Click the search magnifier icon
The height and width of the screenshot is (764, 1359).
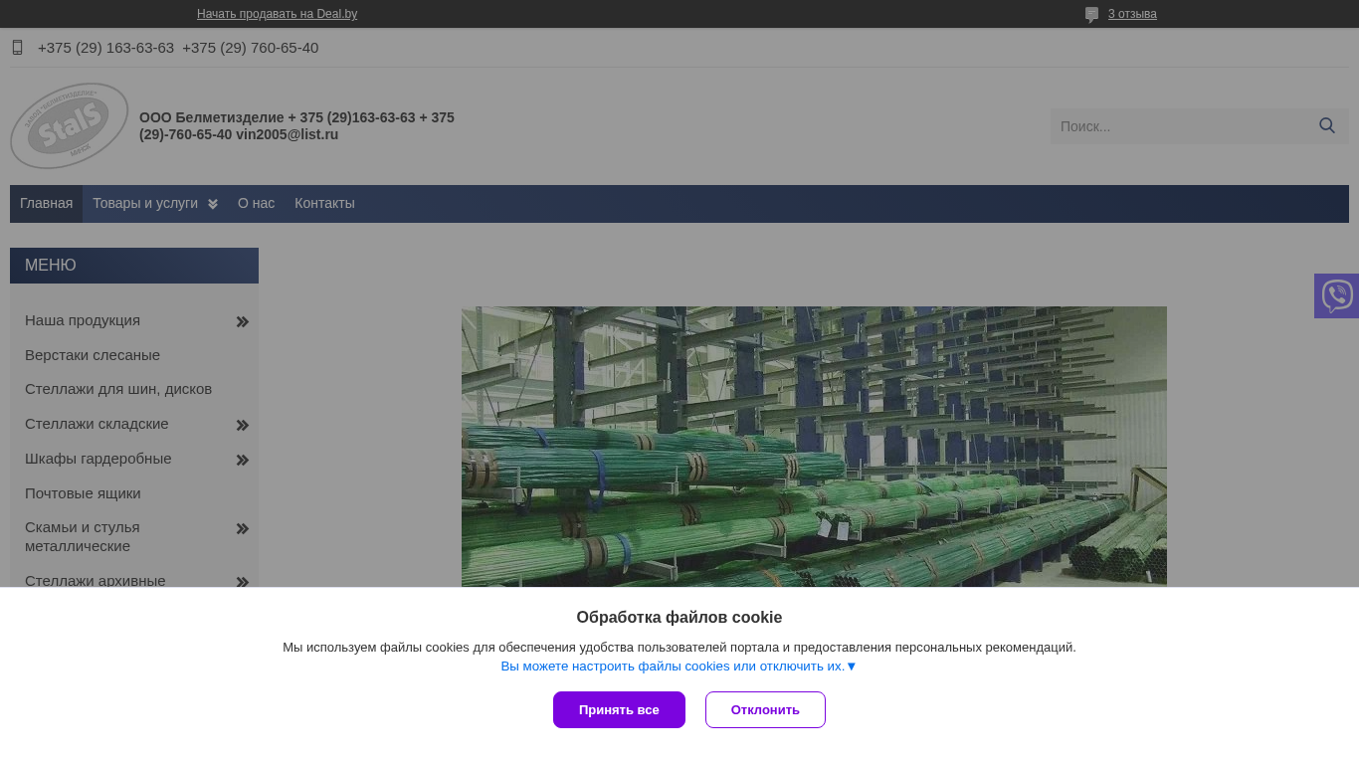tap(1327, 126)
